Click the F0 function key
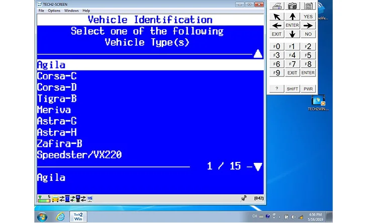The image size is (373, 223). [x=277, y=46]
